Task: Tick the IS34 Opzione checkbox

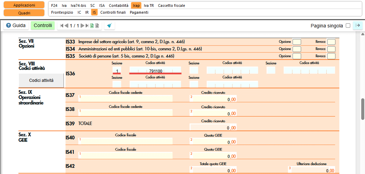Action: (297, 49)
